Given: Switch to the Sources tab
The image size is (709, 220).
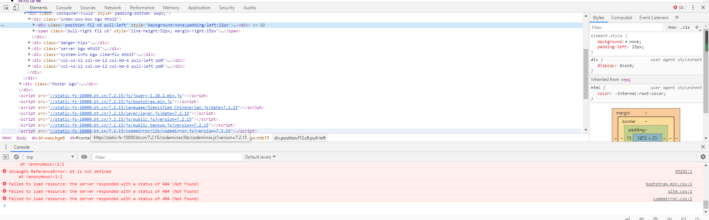Looking at the screenshot, I should (x=88, y=8).
